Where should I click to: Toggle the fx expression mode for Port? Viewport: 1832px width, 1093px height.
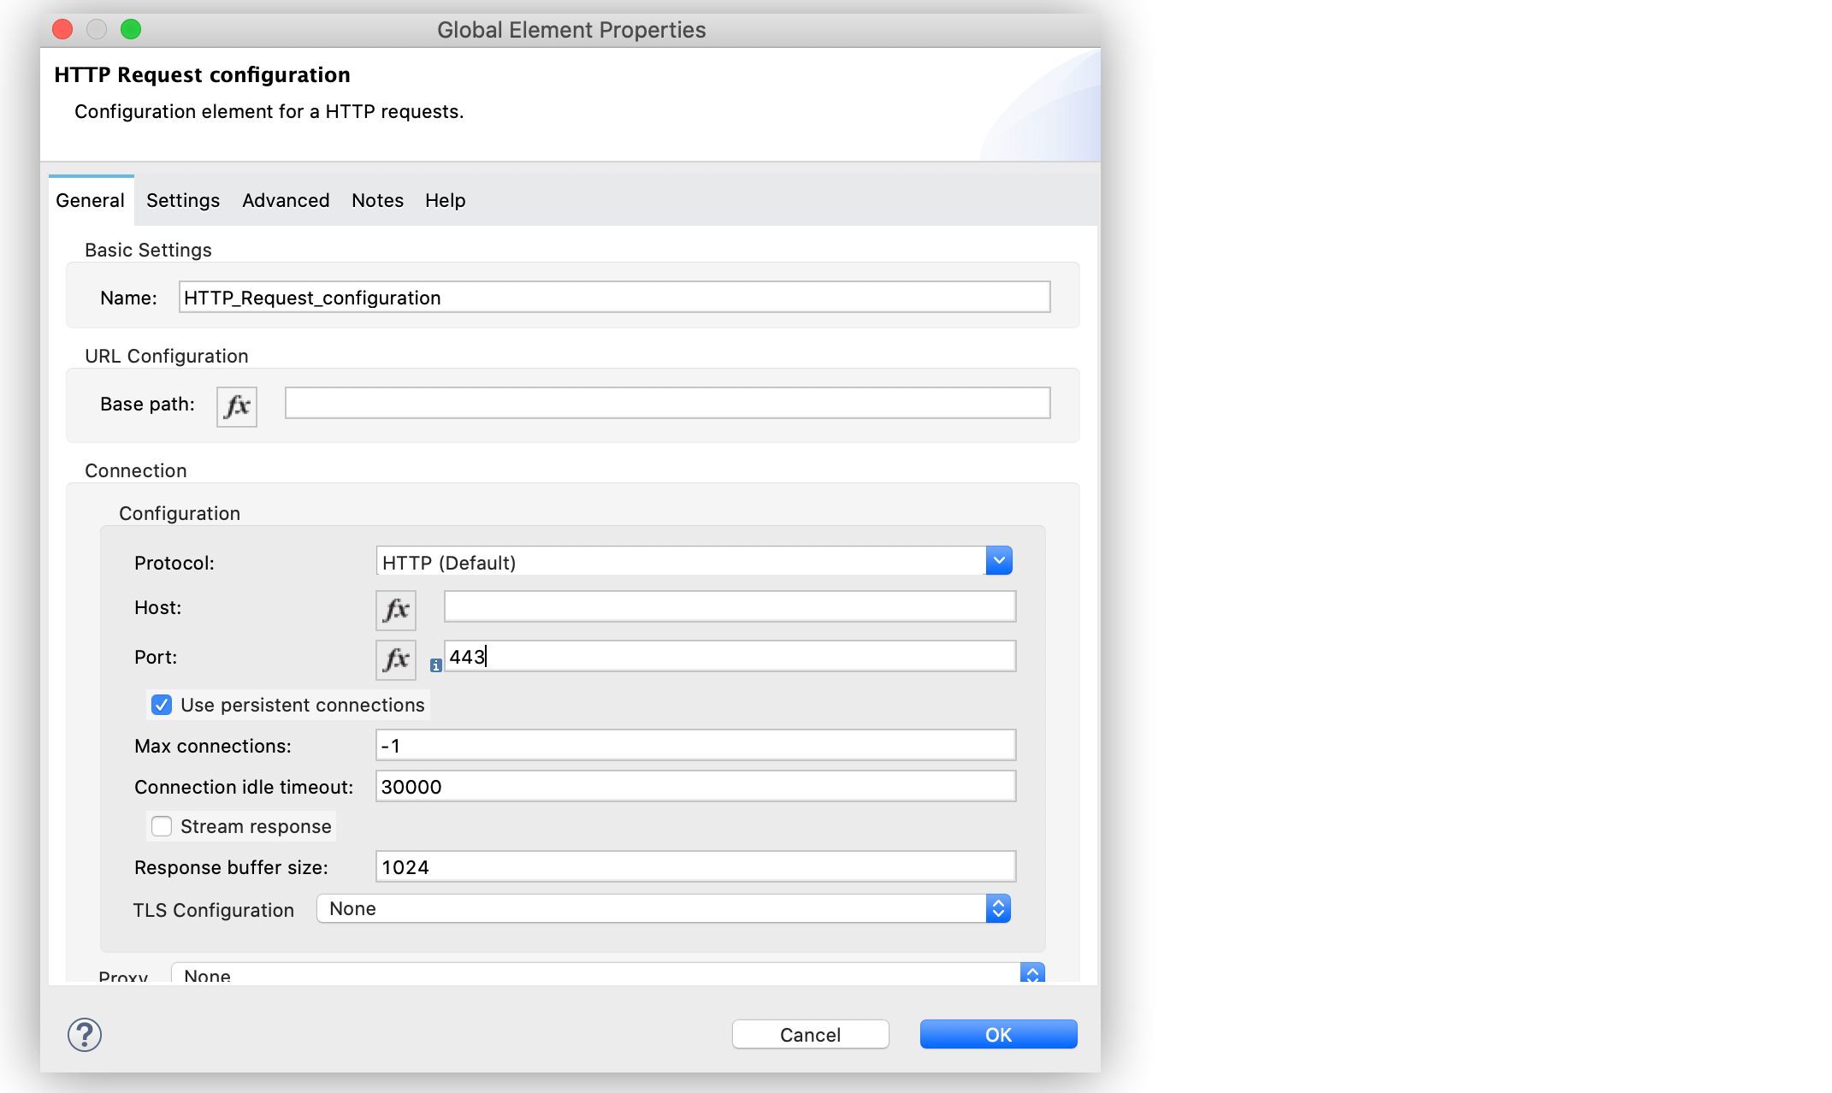click(396, 659)
